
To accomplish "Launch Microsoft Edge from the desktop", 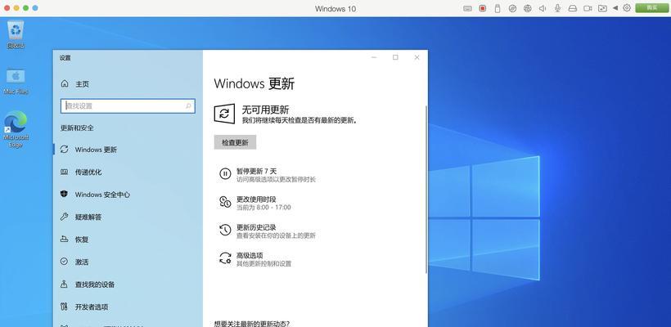I will (16, 128).
